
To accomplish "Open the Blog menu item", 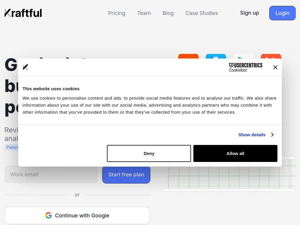I will (x=168, y=13).
